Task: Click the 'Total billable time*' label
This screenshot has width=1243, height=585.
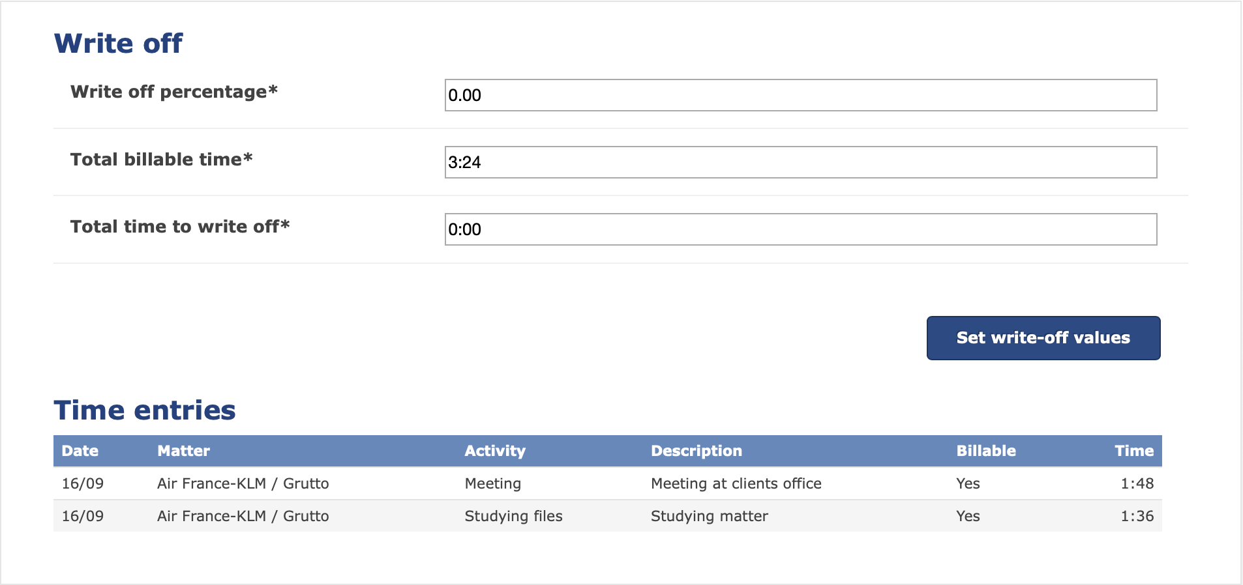Action: point(162,160)
